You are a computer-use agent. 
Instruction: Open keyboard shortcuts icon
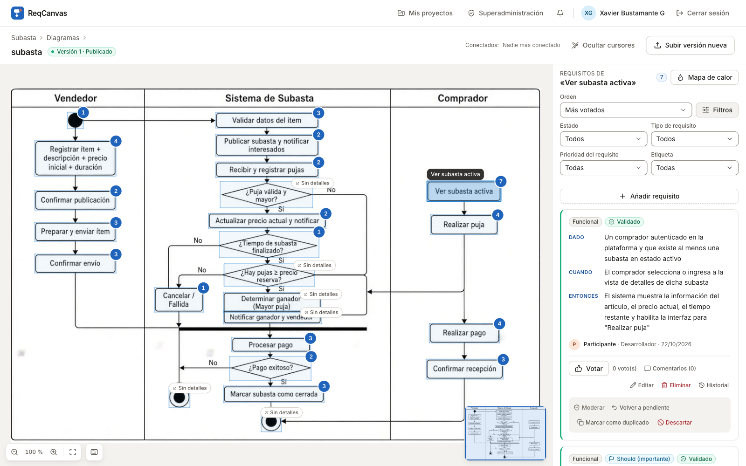94,452
